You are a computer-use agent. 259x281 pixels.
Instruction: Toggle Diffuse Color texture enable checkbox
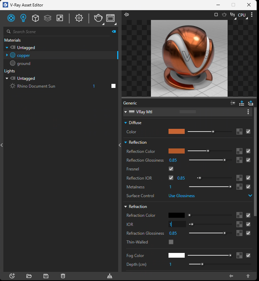(248, 132)
